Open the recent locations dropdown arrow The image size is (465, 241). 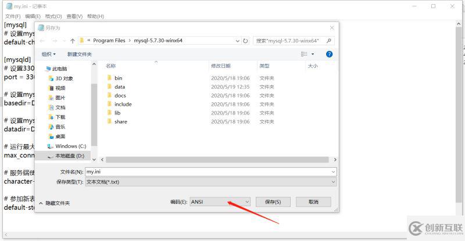click(64, 41)
